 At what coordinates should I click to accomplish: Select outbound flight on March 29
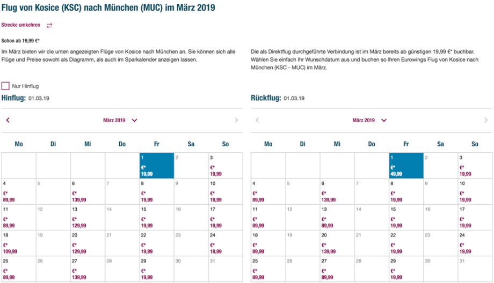[156, 269]
